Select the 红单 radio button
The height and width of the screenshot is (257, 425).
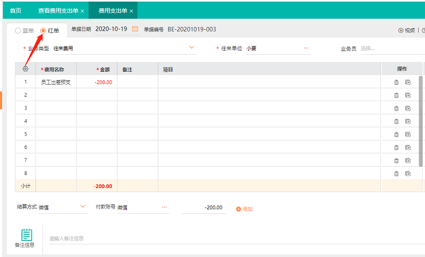(x=44, y=31)
